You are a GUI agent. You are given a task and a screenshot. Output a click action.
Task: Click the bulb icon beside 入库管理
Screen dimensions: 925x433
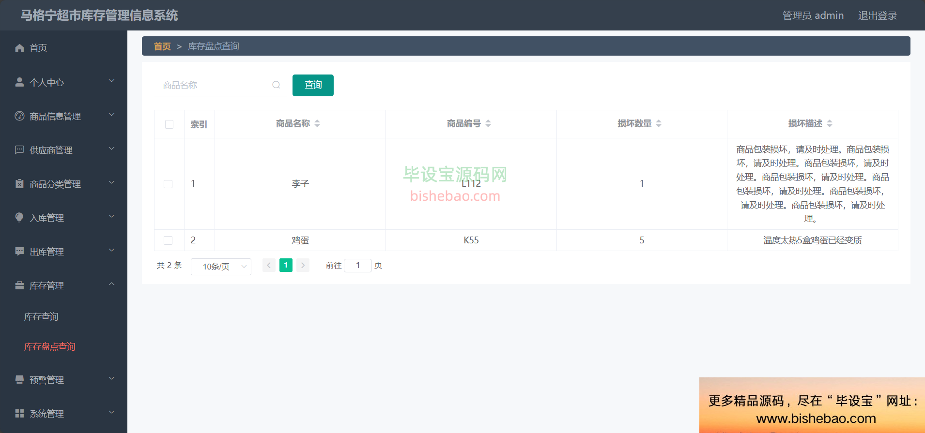point(19,217)
